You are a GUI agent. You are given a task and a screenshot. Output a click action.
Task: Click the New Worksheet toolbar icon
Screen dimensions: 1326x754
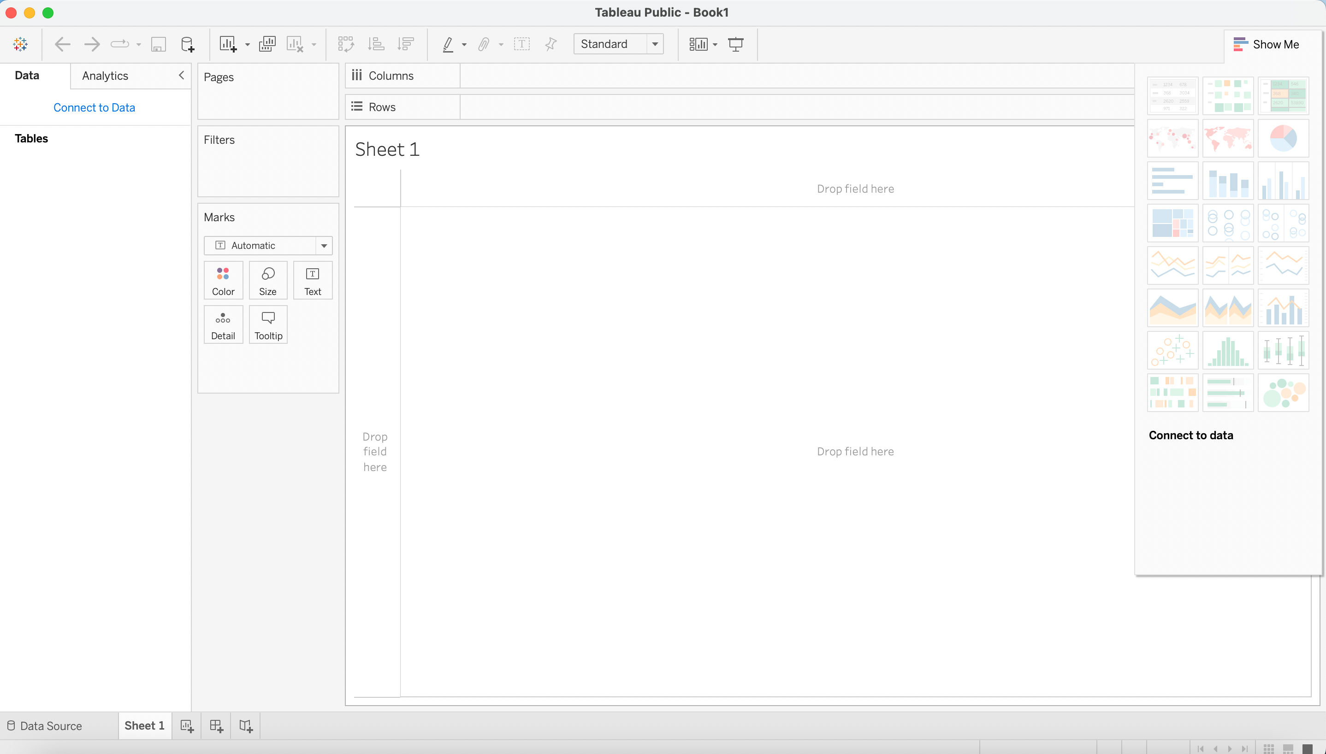pos(228,44)
